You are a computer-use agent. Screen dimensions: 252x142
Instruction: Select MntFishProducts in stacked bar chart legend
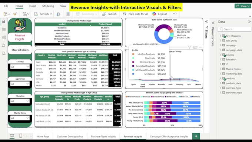tap(133, 97)
